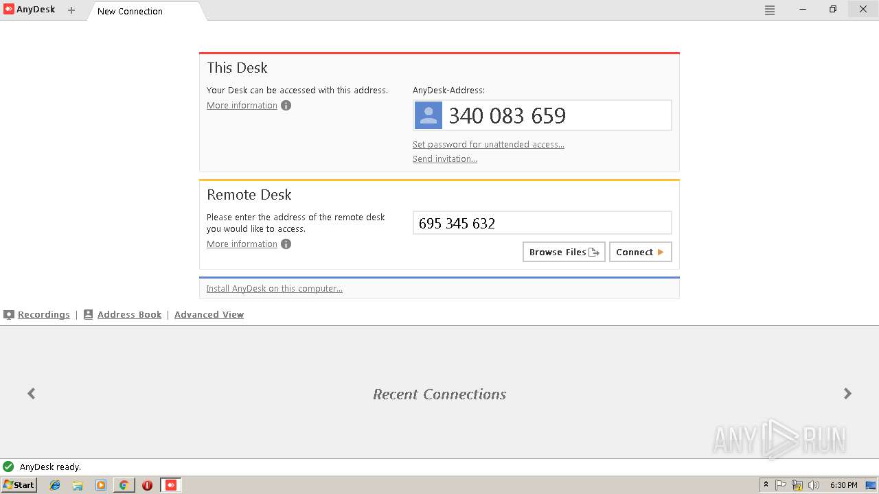
Task: Click the Recent Connections heading
Action: pos(439,395)
